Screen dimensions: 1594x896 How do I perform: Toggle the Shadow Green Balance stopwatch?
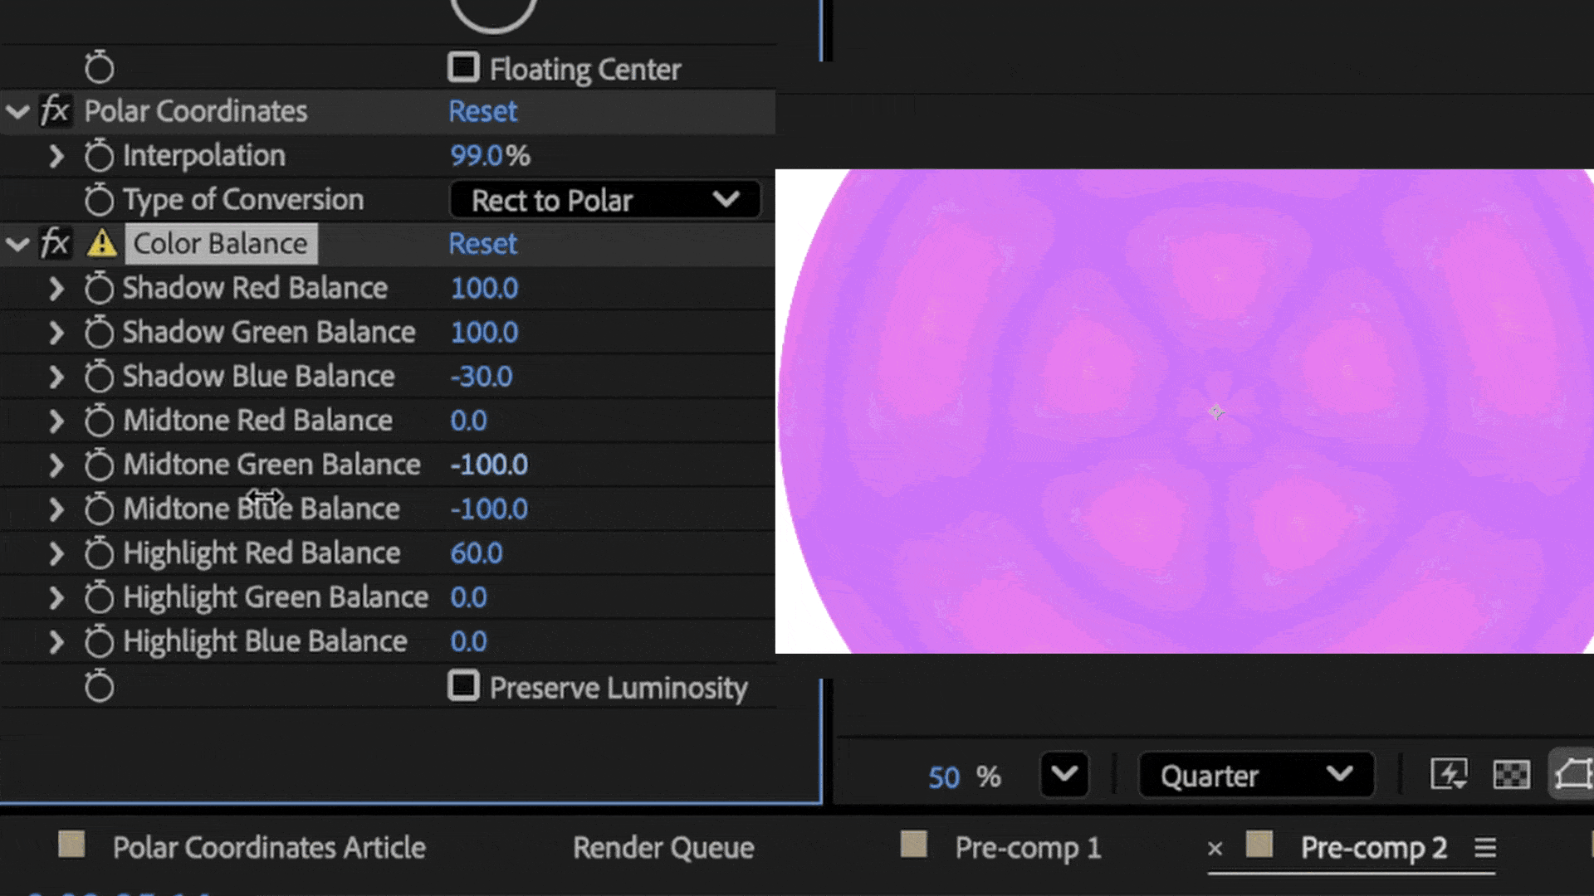click(99, 331)
